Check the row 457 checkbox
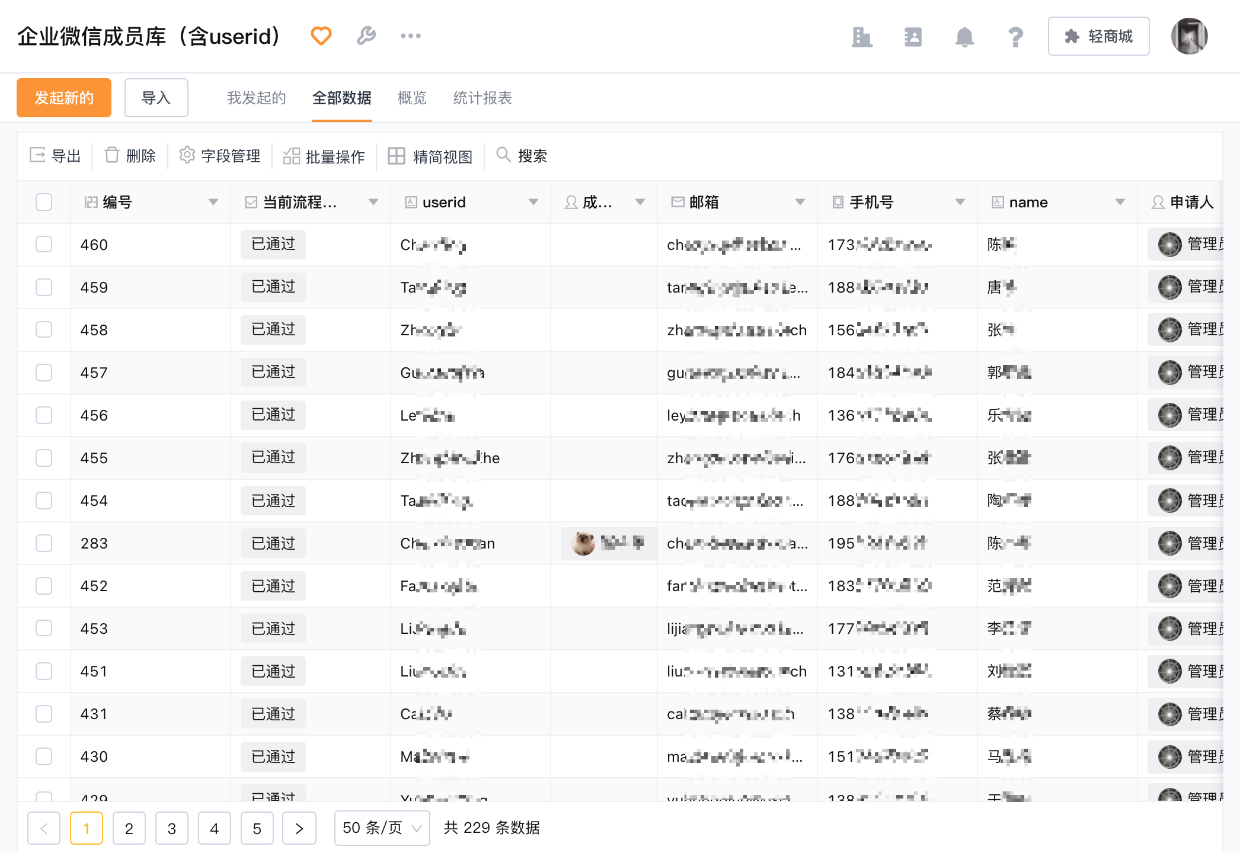This screenshot has width=1240, height=853. click(44, 373)
